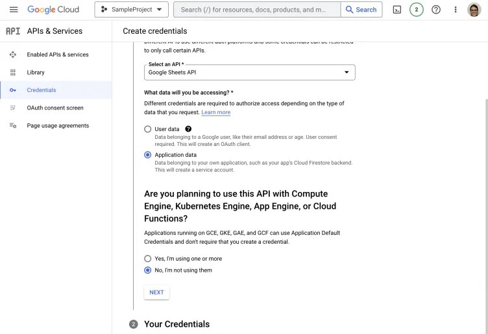Click the Page usage agreements icon
The width and height of the screenshot is (488, 334).
pos(13,126)
